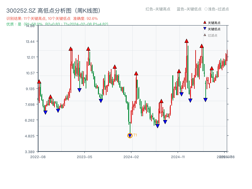Screen dimensions: 252x189
Task: Expand details of the T1 annotation label
Action: (x=135, y=135)
